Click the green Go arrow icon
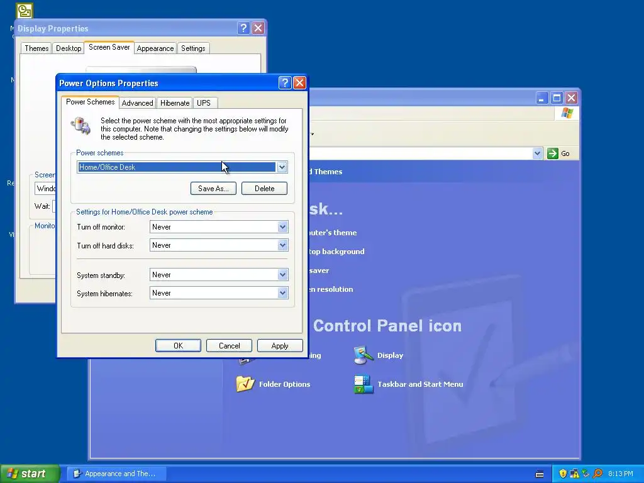This screenshot has width=644, height=483. pos(553,153)
